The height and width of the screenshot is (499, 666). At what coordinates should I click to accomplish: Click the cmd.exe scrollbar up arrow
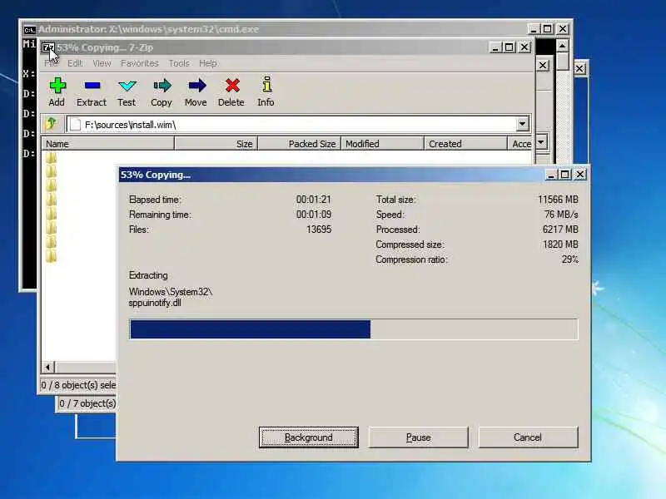563,46
